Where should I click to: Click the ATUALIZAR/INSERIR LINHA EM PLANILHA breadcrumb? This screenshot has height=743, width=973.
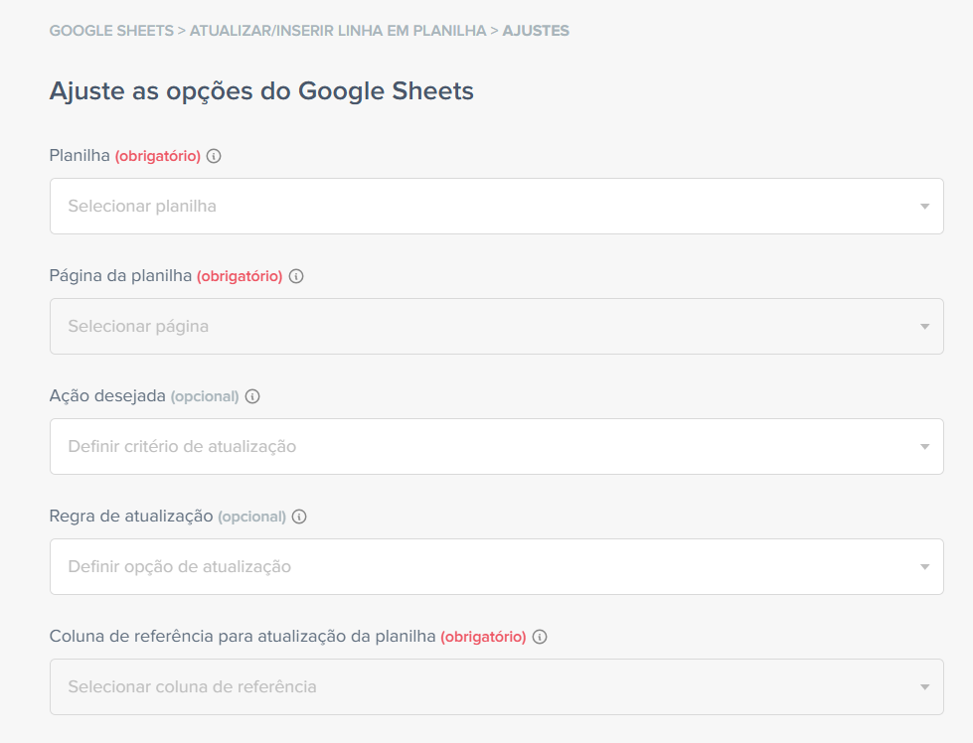(338, 31)
